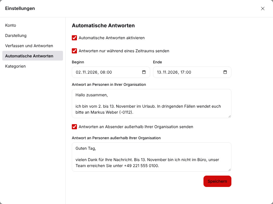Grab resize handle of external reply textarea
The image size is (273, 204).
[x=229, y=170]
